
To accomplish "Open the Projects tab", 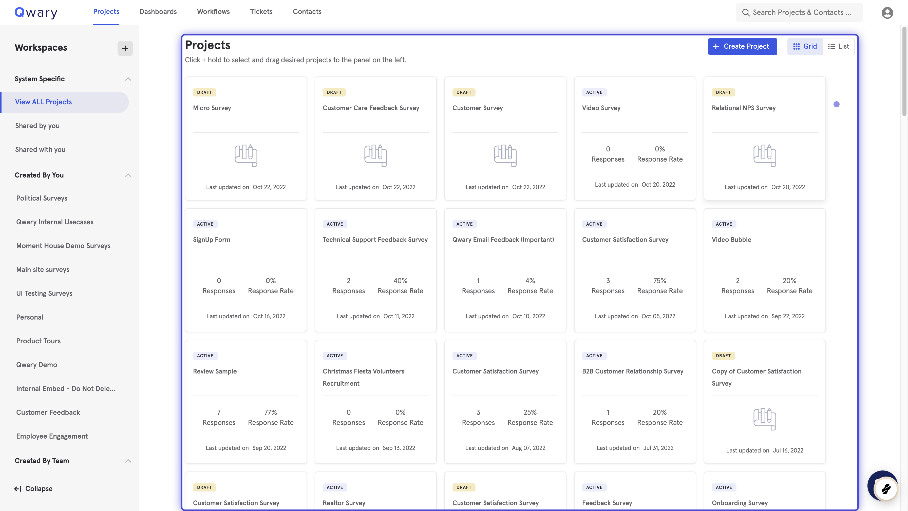I will point(106,12).
